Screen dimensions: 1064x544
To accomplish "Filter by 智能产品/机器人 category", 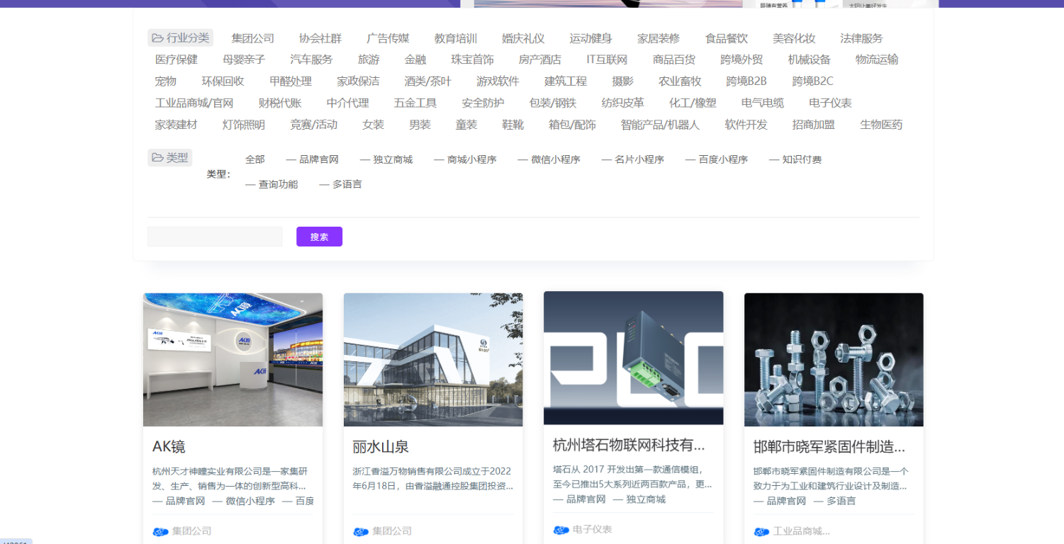I will tap(661, 125).
